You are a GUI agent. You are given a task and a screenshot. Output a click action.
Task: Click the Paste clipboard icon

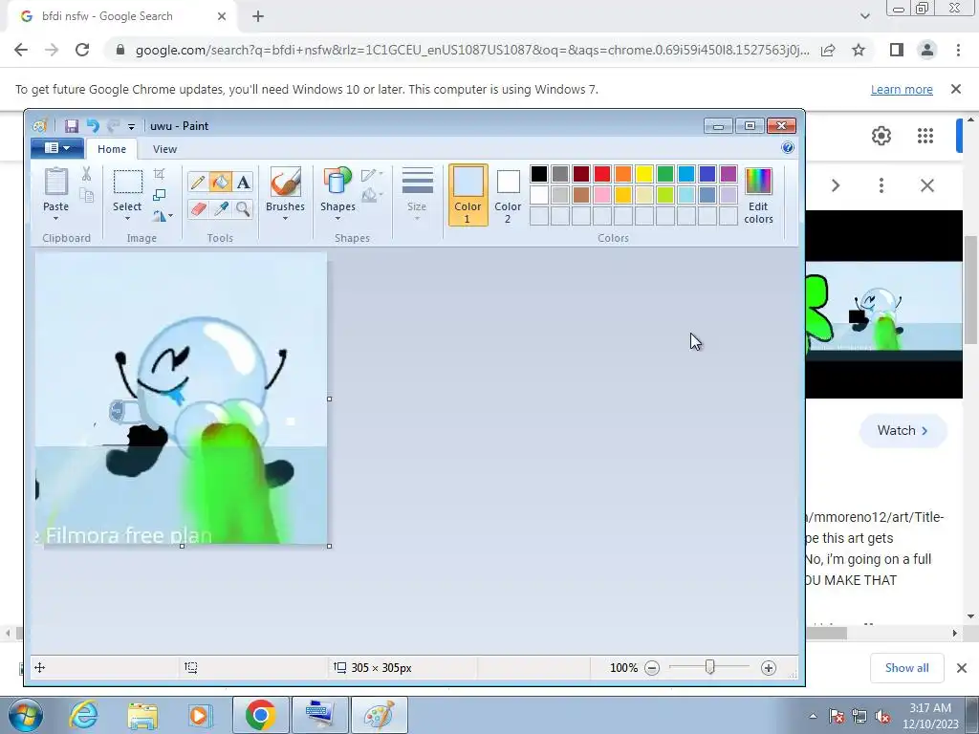click(x=56, y=183)
